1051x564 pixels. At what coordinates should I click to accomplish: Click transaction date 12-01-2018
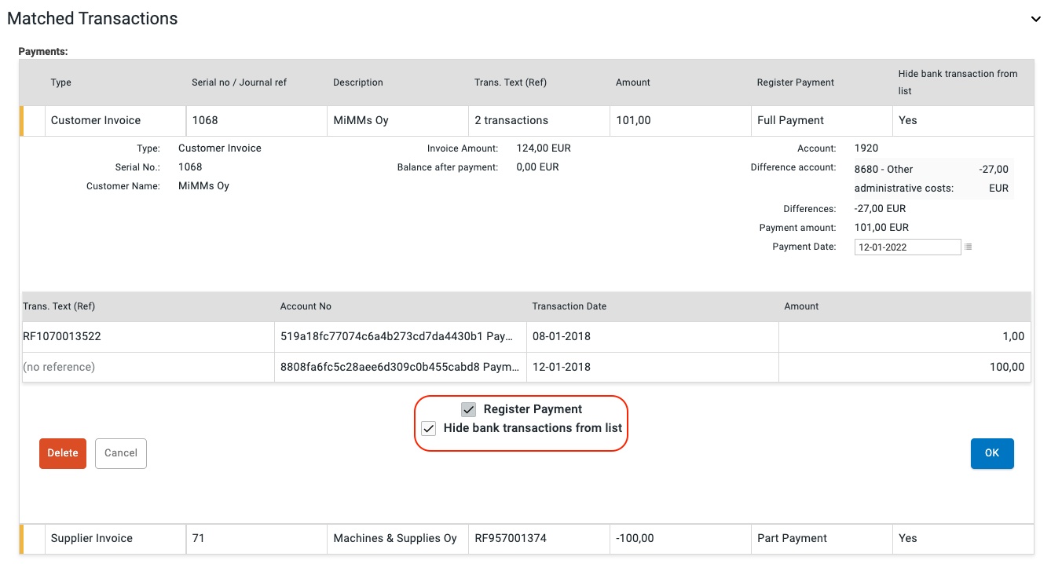(x=561, y=367)
